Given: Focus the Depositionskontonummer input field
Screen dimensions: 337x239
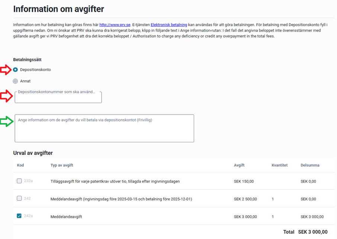Looking at the screenshot, I should tap(58, 98).
